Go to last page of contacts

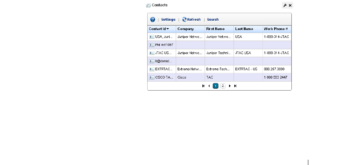(235, 86)
